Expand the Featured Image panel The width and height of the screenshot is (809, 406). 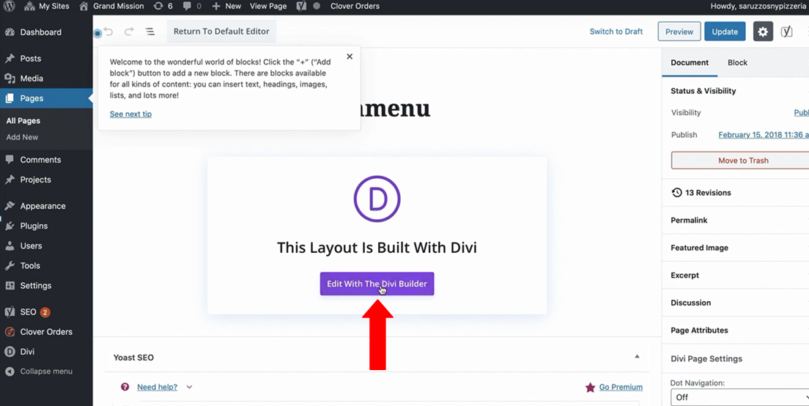[x=735, y=248]
